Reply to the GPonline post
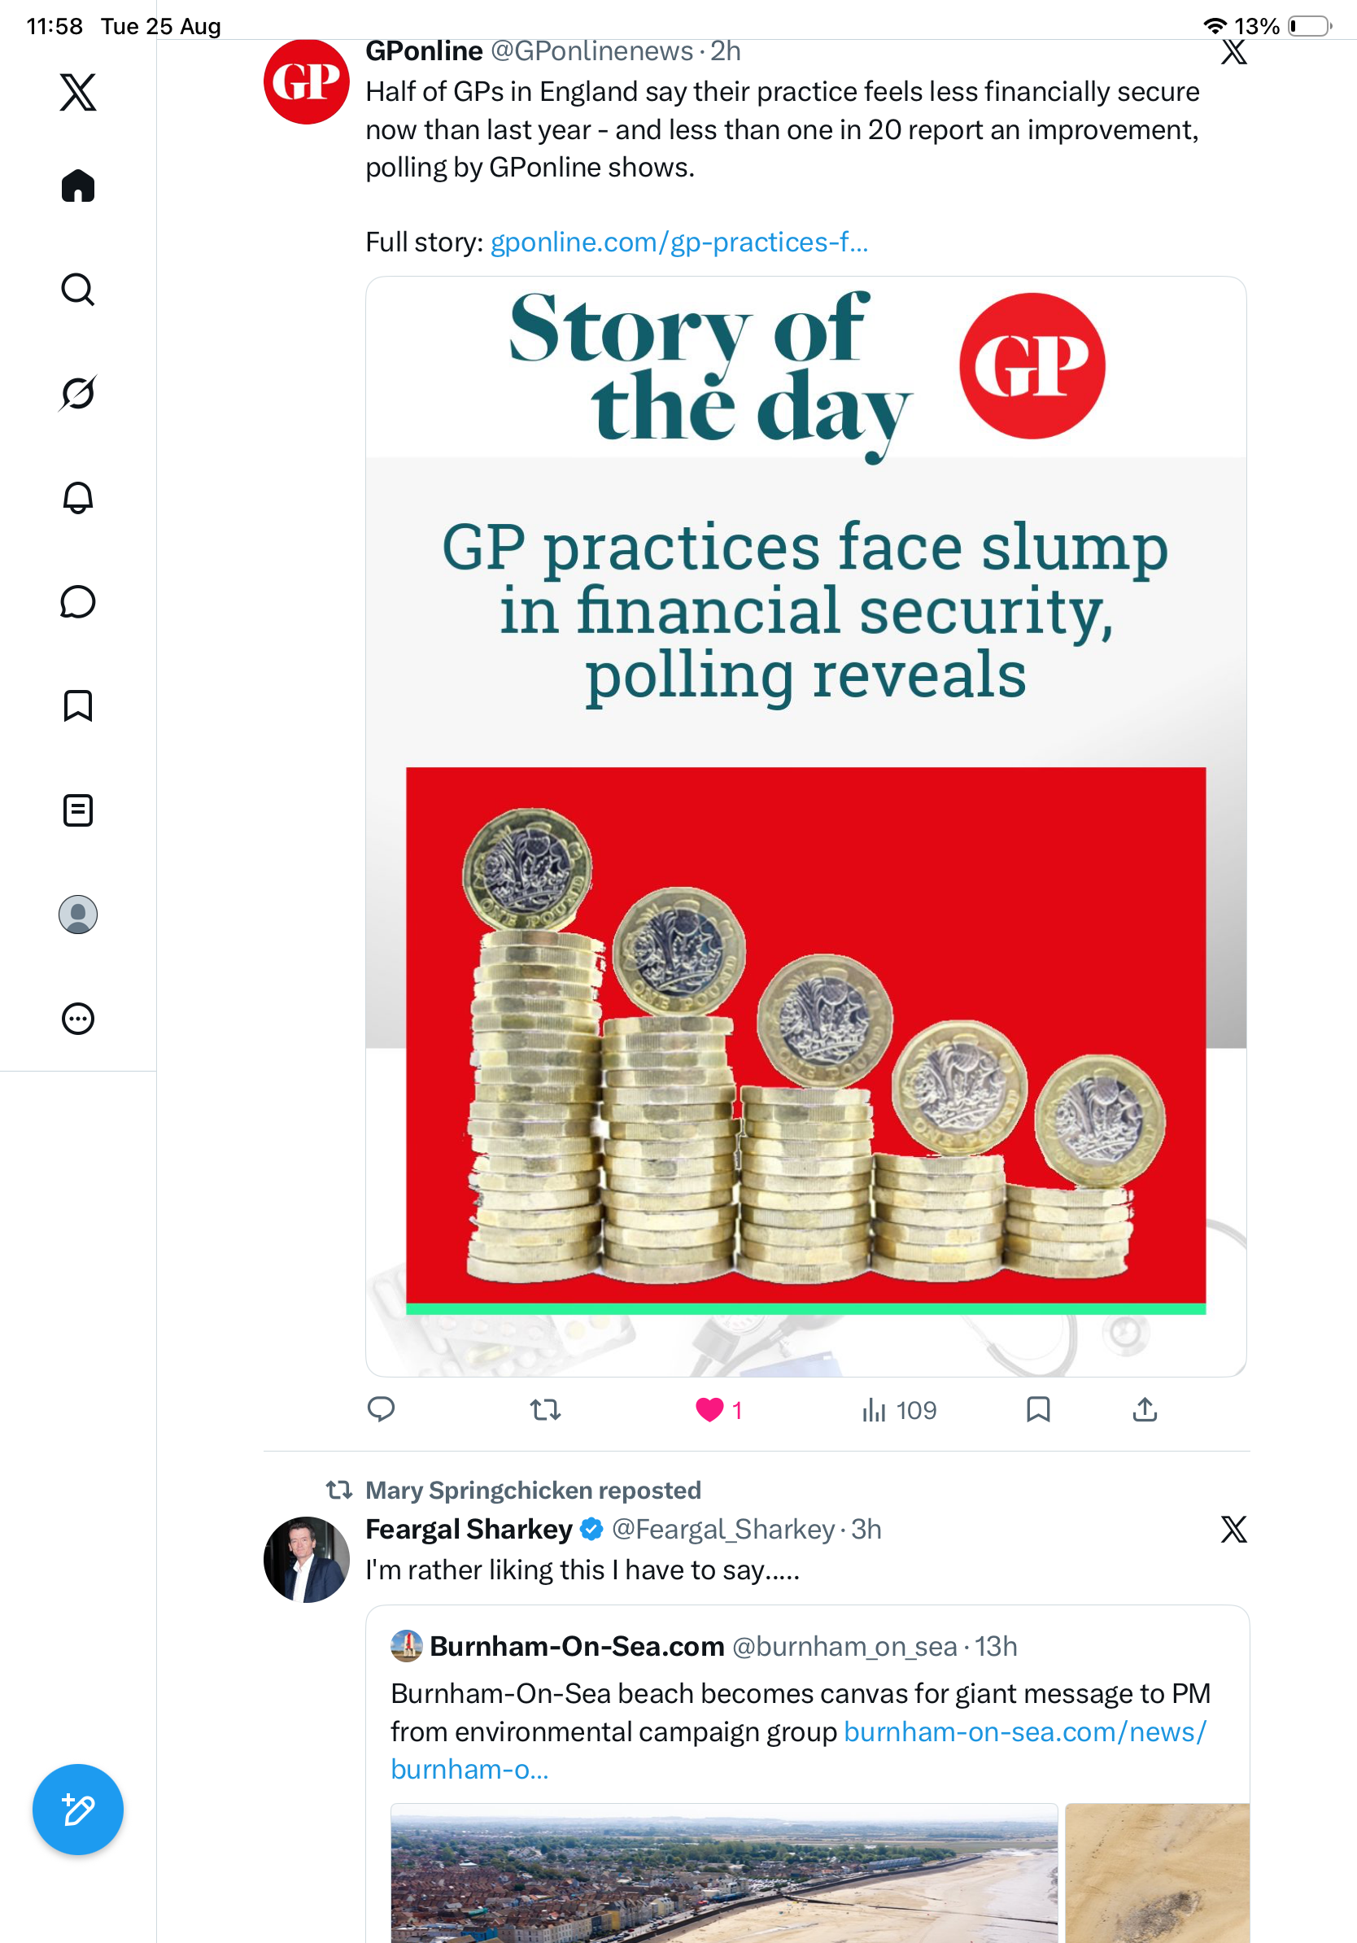The width and height of the screenshot is (1357, 1943). [x=382, y=1410]
